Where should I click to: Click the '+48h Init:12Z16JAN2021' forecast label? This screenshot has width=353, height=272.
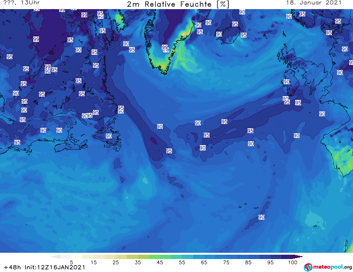[44, 267]
